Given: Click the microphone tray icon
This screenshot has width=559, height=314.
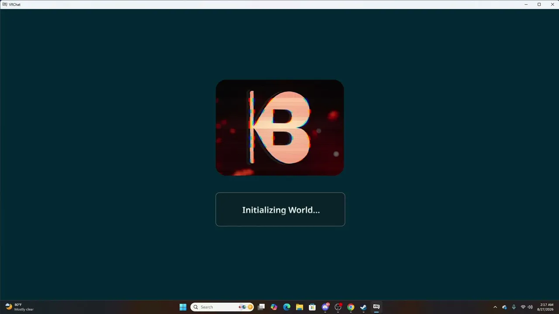Looking at the screenshot, I should tap(514, 307).
